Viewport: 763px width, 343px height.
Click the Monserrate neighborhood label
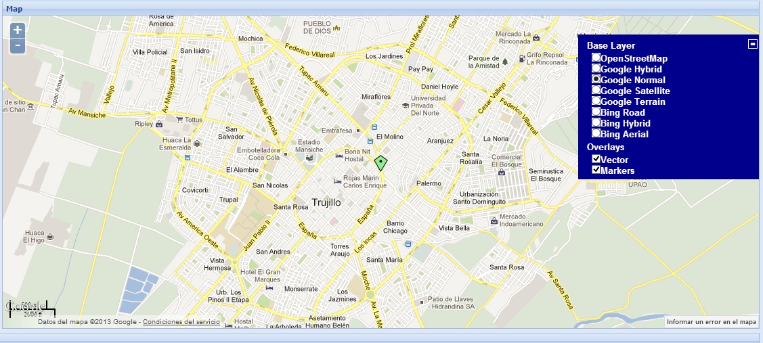click(x=301, y=288)
